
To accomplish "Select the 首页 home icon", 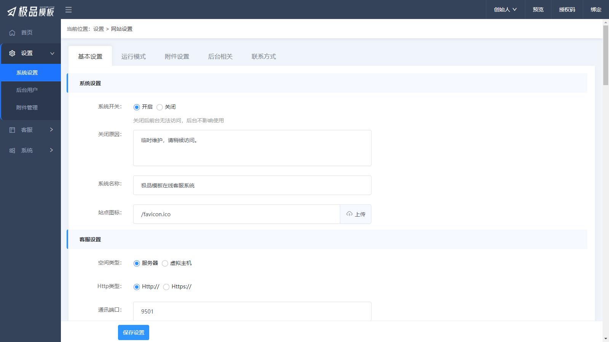I will (11, 33).
